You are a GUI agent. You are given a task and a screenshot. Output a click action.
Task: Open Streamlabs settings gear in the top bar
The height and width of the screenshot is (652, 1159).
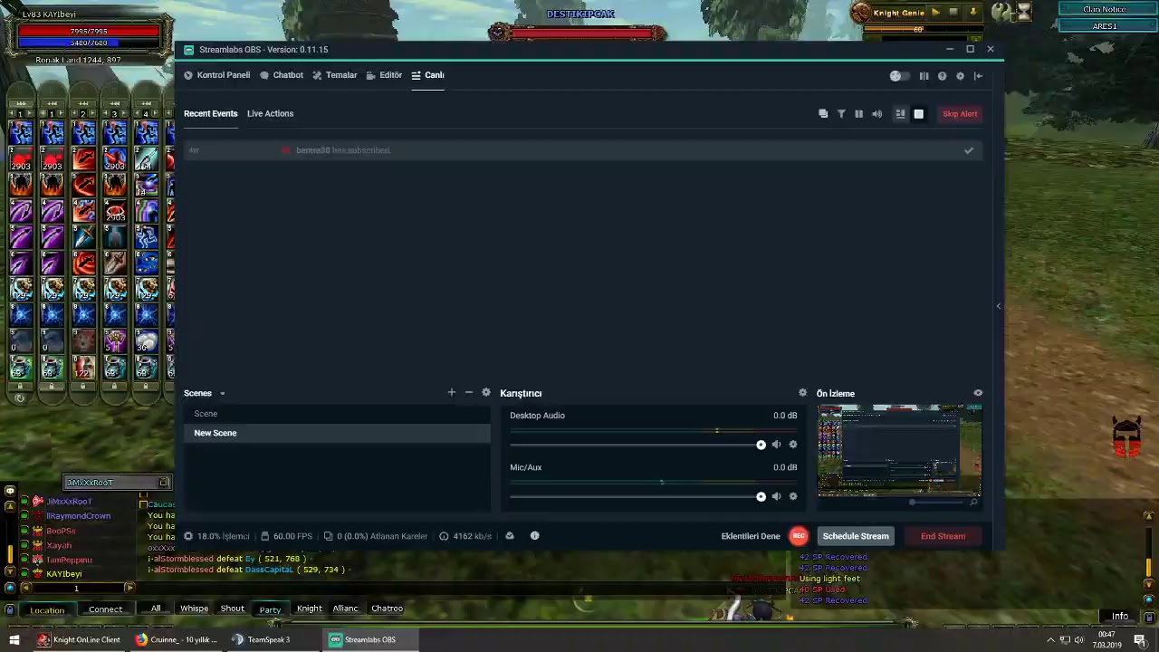point(960,76)
